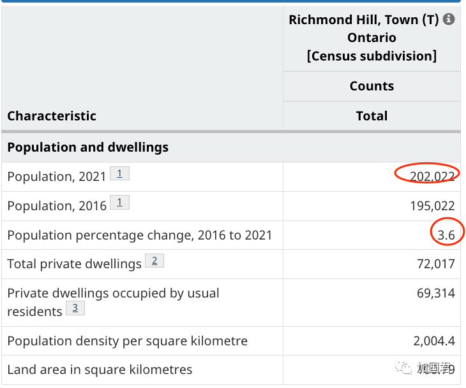
Task: Click the [Census subdivision] text
Action: tap(372, 56)
